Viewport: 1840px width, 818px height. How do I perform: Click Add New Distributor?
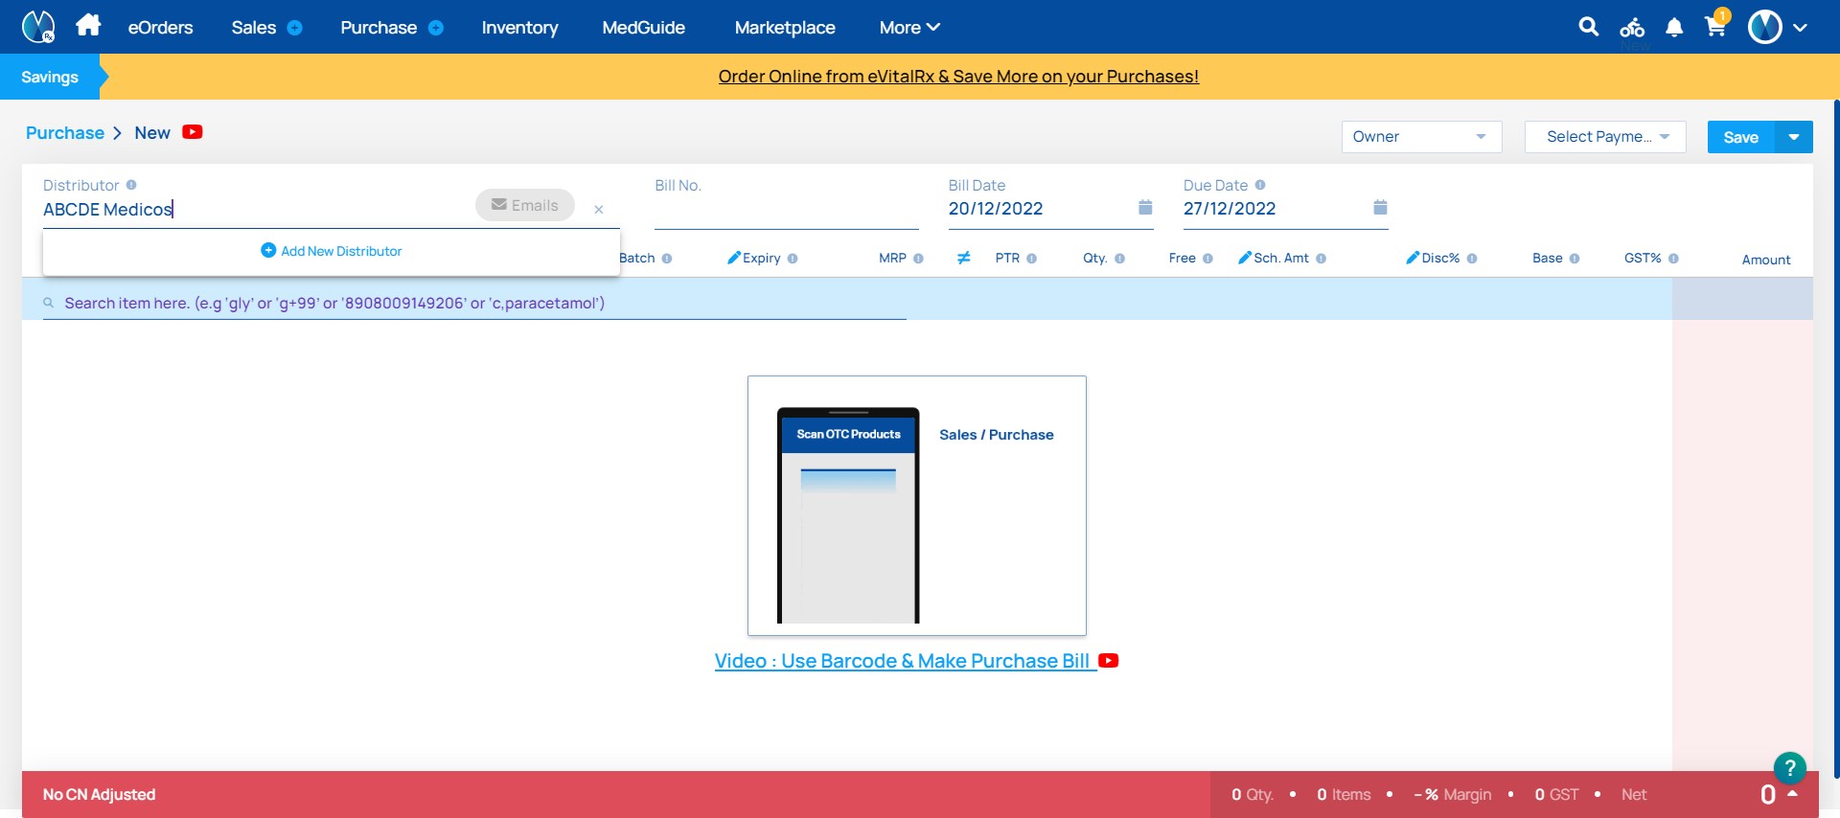(x=332, y=251)
